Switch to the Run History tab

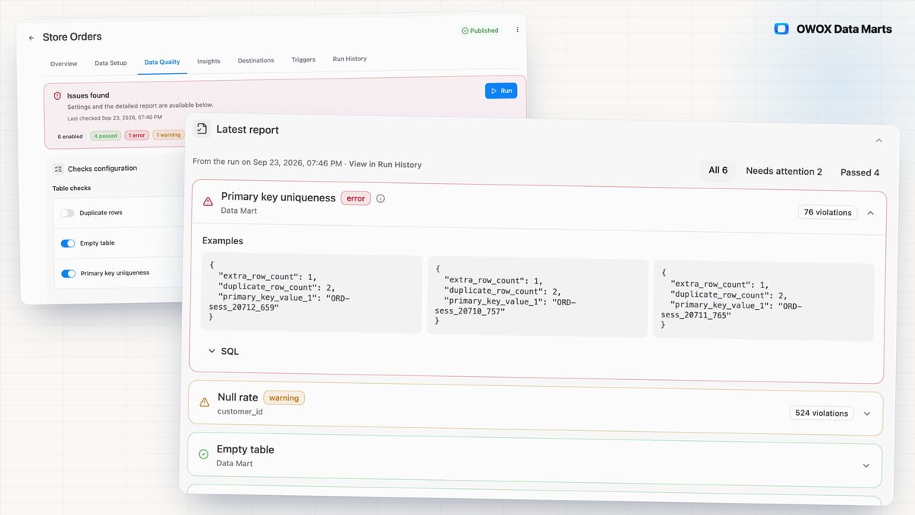(349, 59)
